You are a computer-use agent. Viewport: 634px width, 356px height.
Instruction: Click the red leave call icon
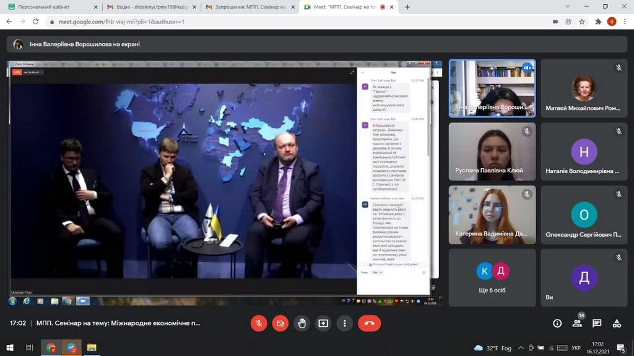click(x=369, y=323)
